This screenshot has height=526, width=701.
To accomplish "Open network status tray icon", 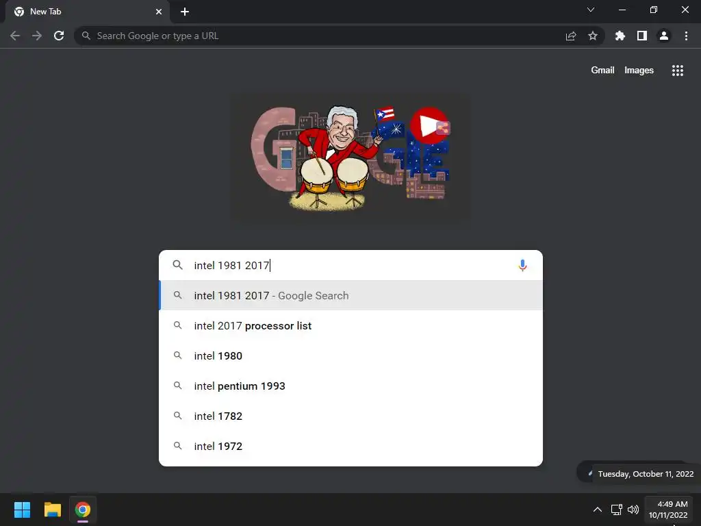I will point(617,510).
